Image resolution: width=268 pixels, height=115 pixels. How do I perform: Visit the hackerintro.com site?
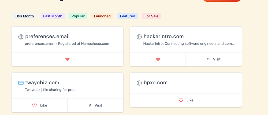pyautogui.click(x=214, y=59)
